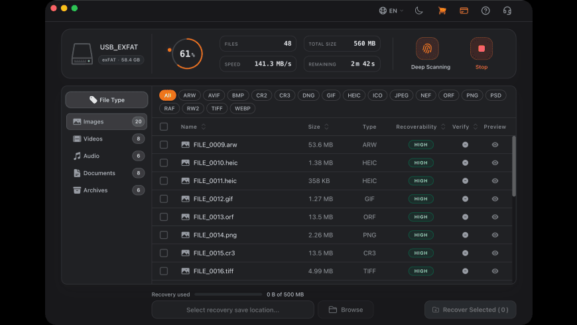Filter by BMP format
This screenshot has width=577, height=325.
click(238, 96)
